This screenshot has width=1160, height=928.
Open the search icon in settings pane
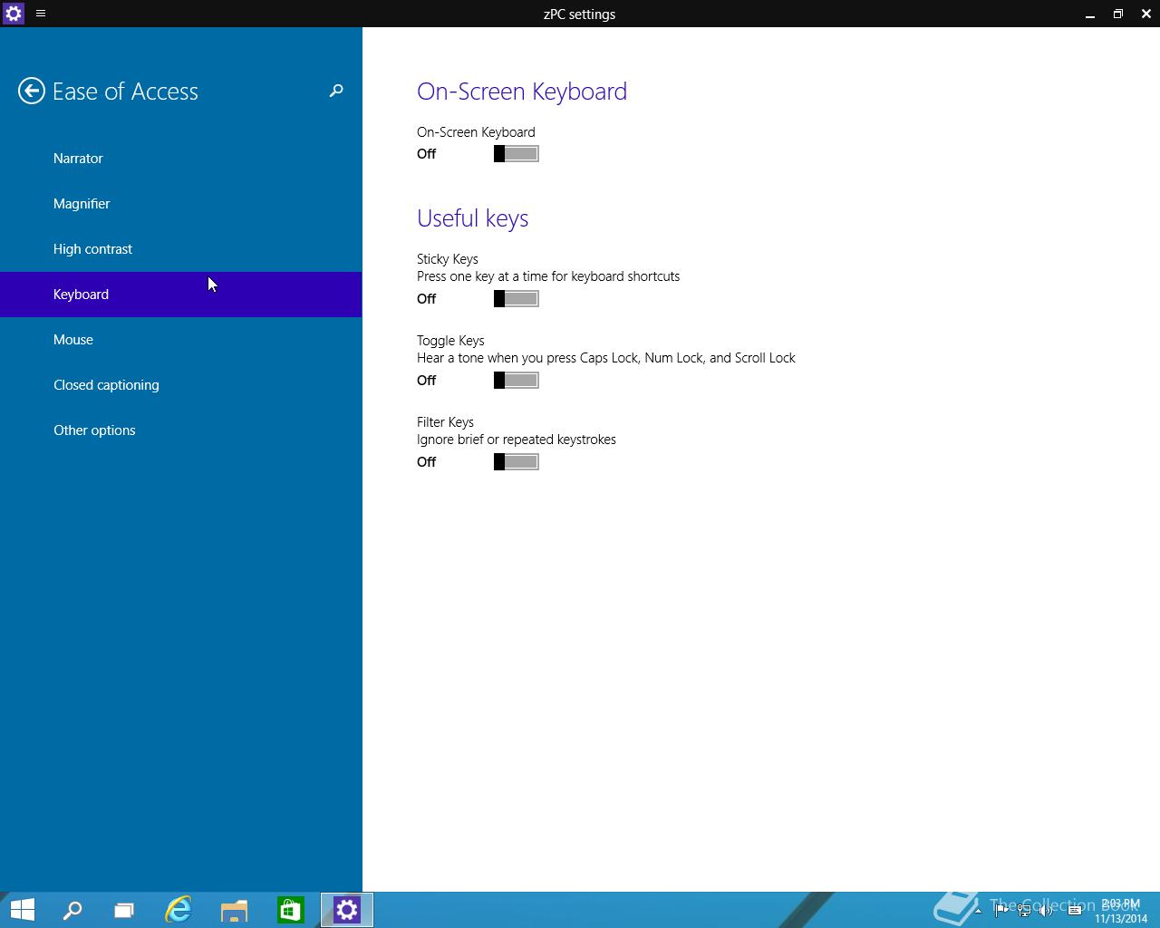336,91
